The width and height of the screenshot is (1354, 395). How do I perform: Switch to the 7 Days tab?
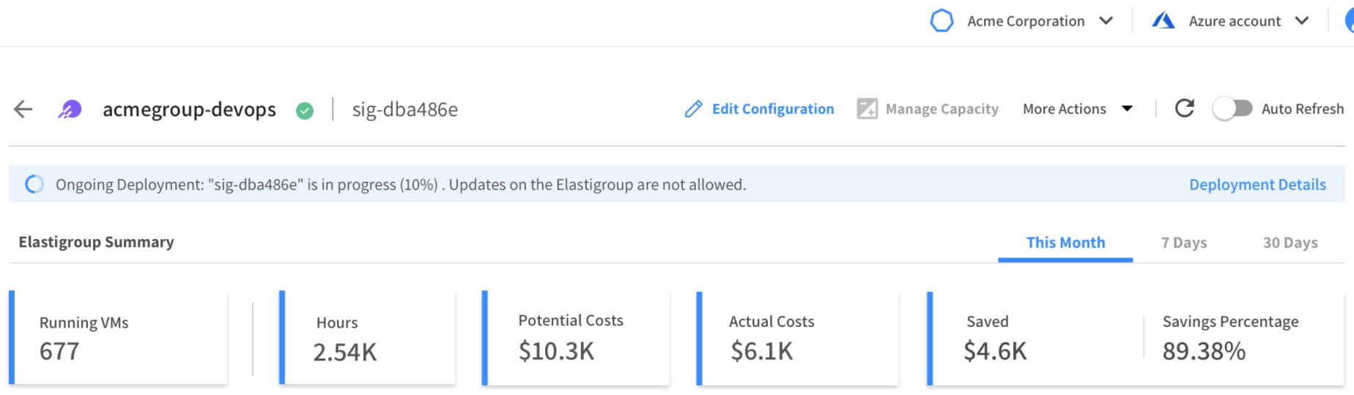click(1184, 243)
